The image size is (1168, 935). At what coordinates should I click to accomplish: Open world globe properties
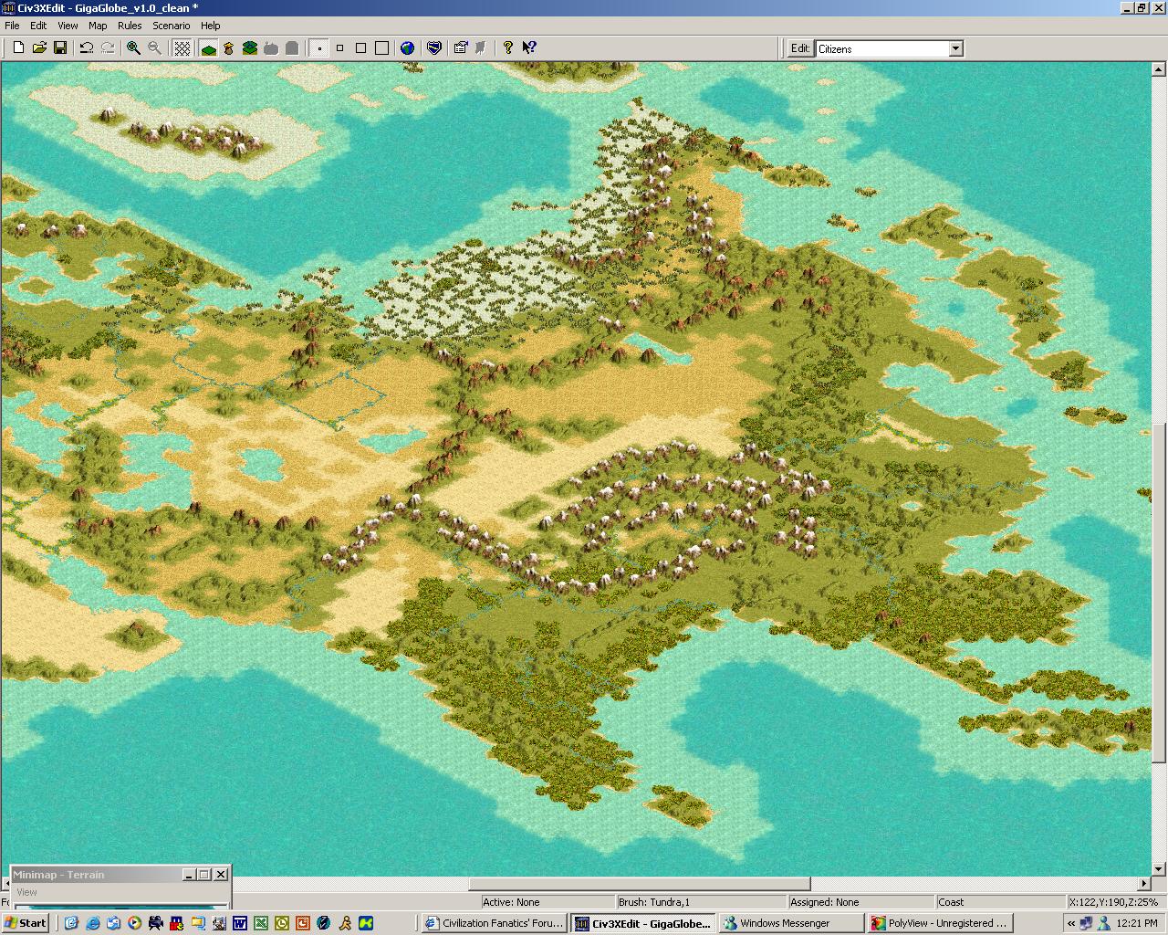(408, 48)
